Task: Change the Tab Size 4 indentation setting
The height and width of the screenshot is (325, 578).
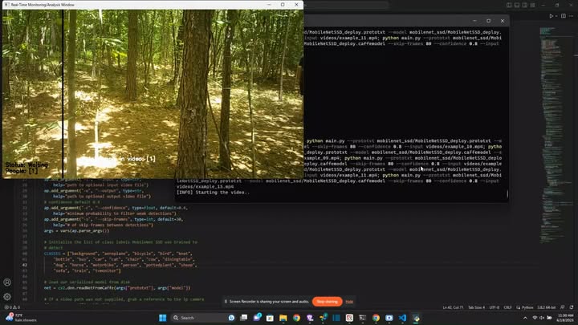Action: click(476, 307)
